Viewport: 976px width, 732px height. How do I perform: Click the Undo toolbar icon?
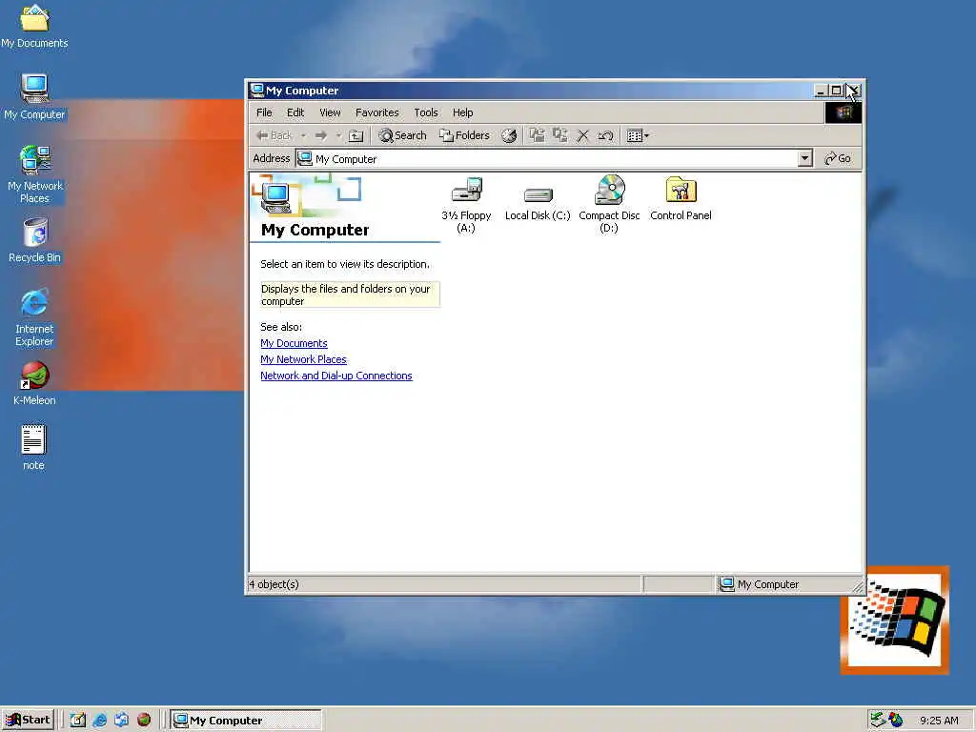pyautogui.click(x=605, y=135)
